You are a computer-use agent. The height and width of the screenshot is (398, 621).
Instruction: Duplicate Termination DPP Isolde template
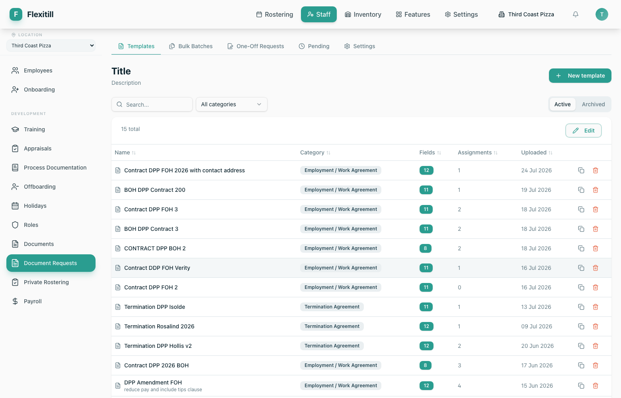click(581, 307)
